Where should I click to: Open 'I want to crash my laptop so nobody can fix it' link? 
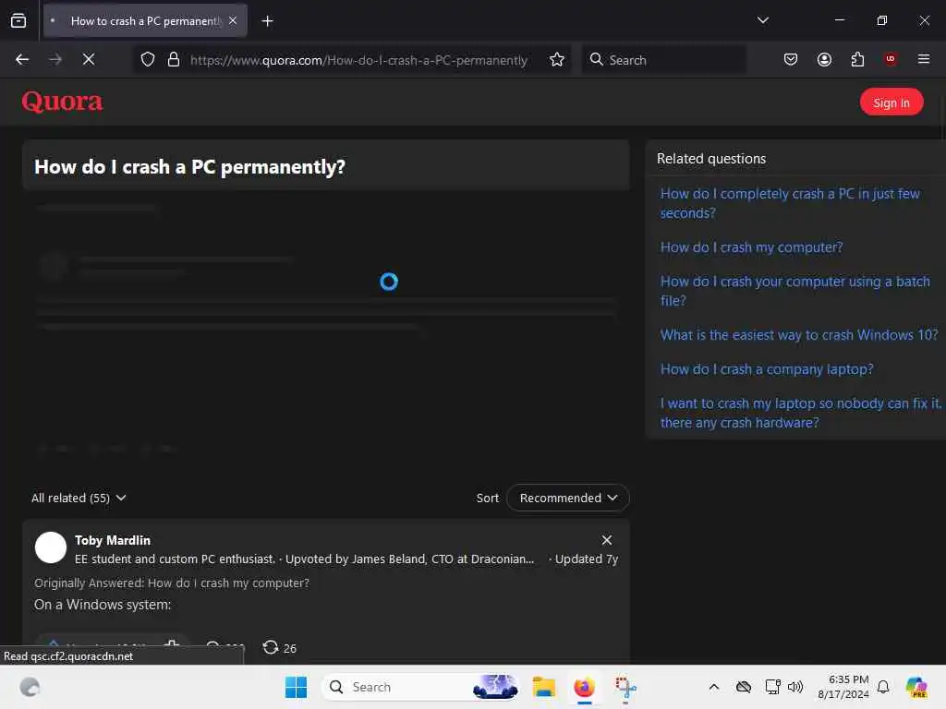801,413
